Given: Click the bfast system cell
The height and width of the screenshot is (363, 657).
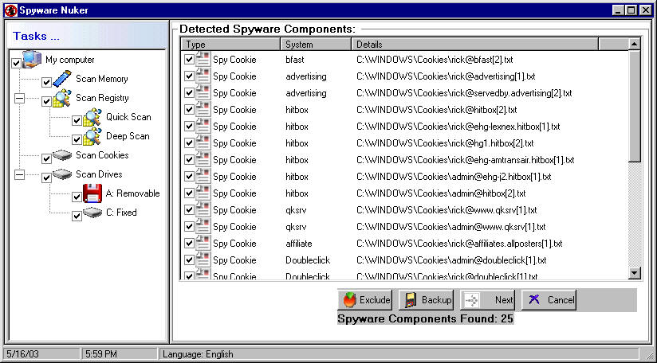Looking at the screenshot, I should [294, 60].
